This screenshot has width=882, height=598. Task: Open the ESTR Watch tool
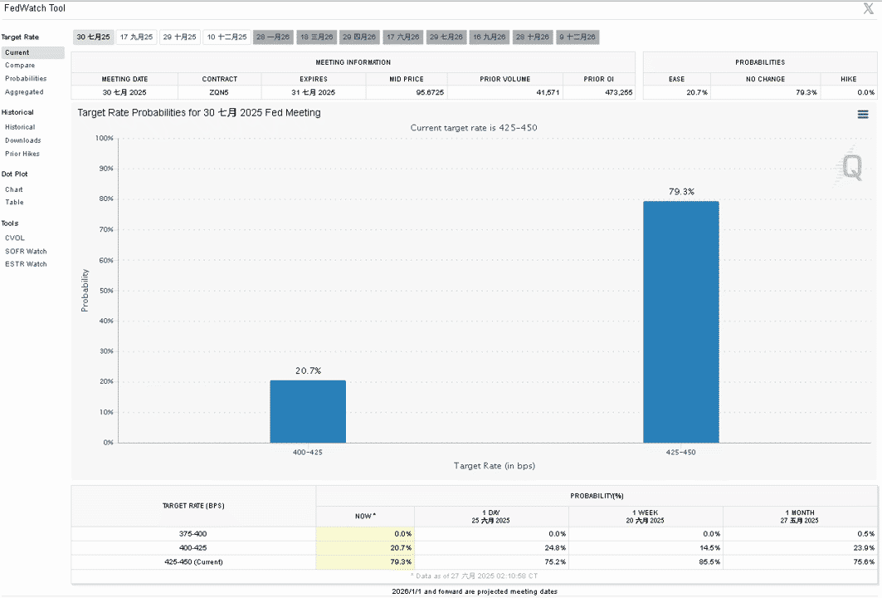[26, 264]
